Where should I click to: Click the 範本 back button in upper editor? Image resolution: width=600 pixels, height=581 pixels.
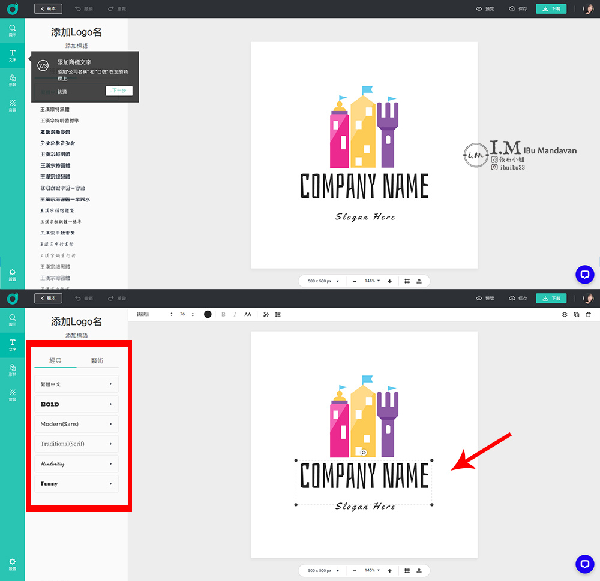point(48,8)
